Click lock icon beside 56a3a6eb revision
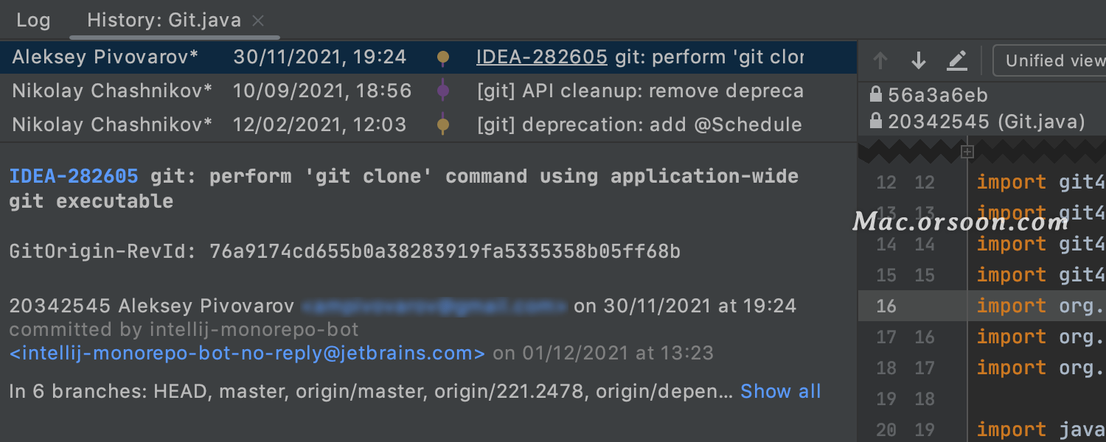 876,94
